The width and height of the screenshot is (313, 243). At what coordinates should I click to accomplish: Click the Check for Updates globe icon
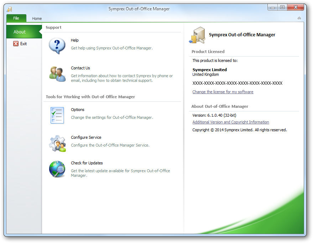pos(57,169)
